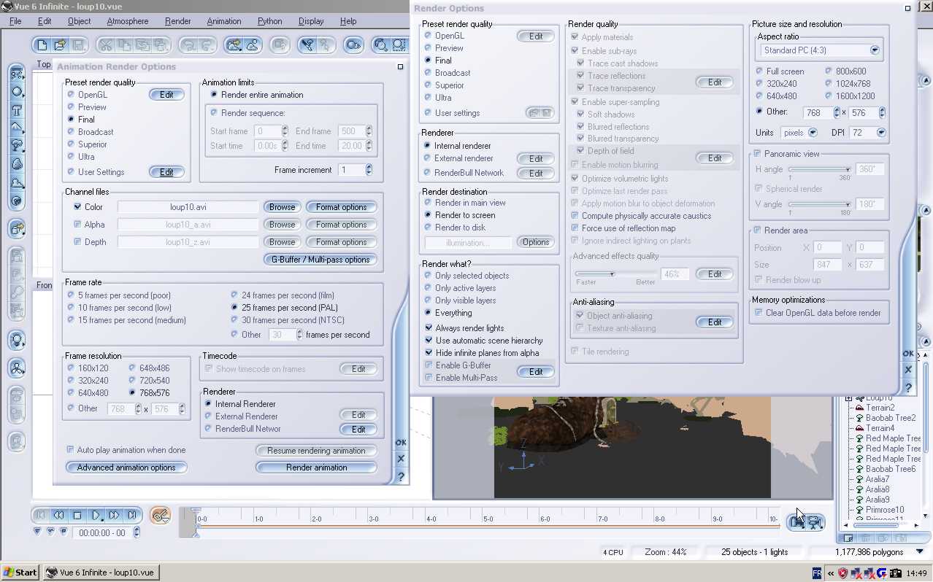Enable Auto play animation when done

pyautogui.click(x=71, y=450)
